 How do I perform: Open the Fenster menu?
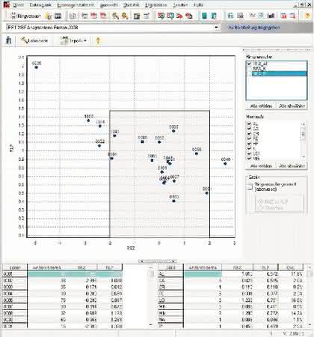[180, 5]
